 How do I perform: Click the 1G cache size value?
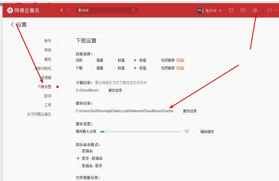187,131
